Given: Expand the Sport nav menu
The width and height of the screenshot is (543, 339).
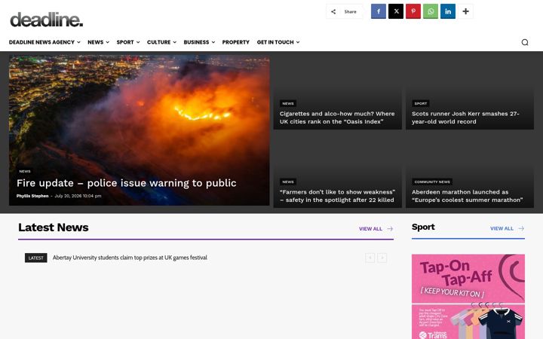Looking at the screenshot, I should point(128,42).
